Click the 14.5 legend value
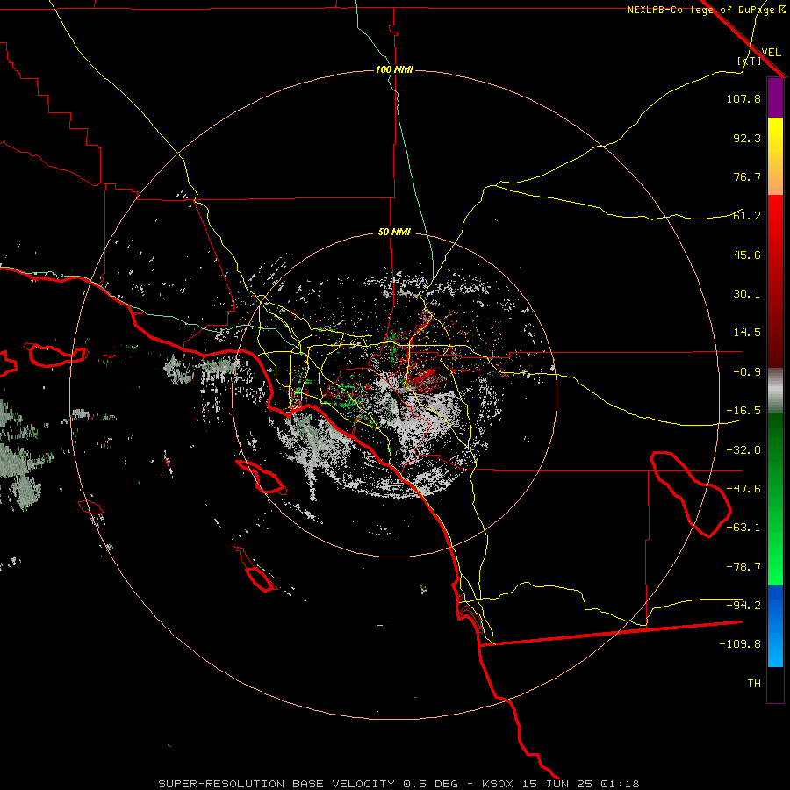 tap(747, 333)
